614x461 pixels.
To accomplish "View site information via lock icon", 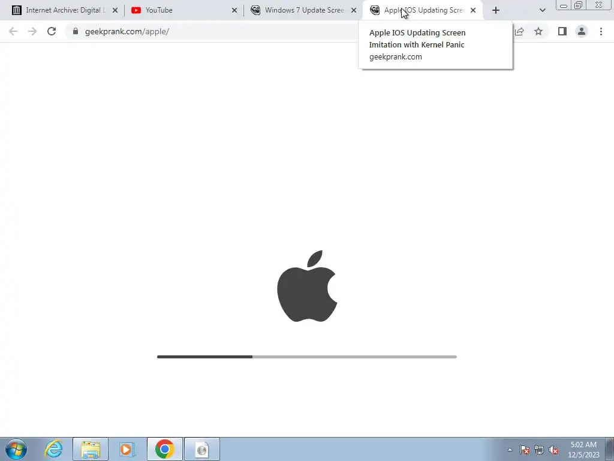I will 76,31.
